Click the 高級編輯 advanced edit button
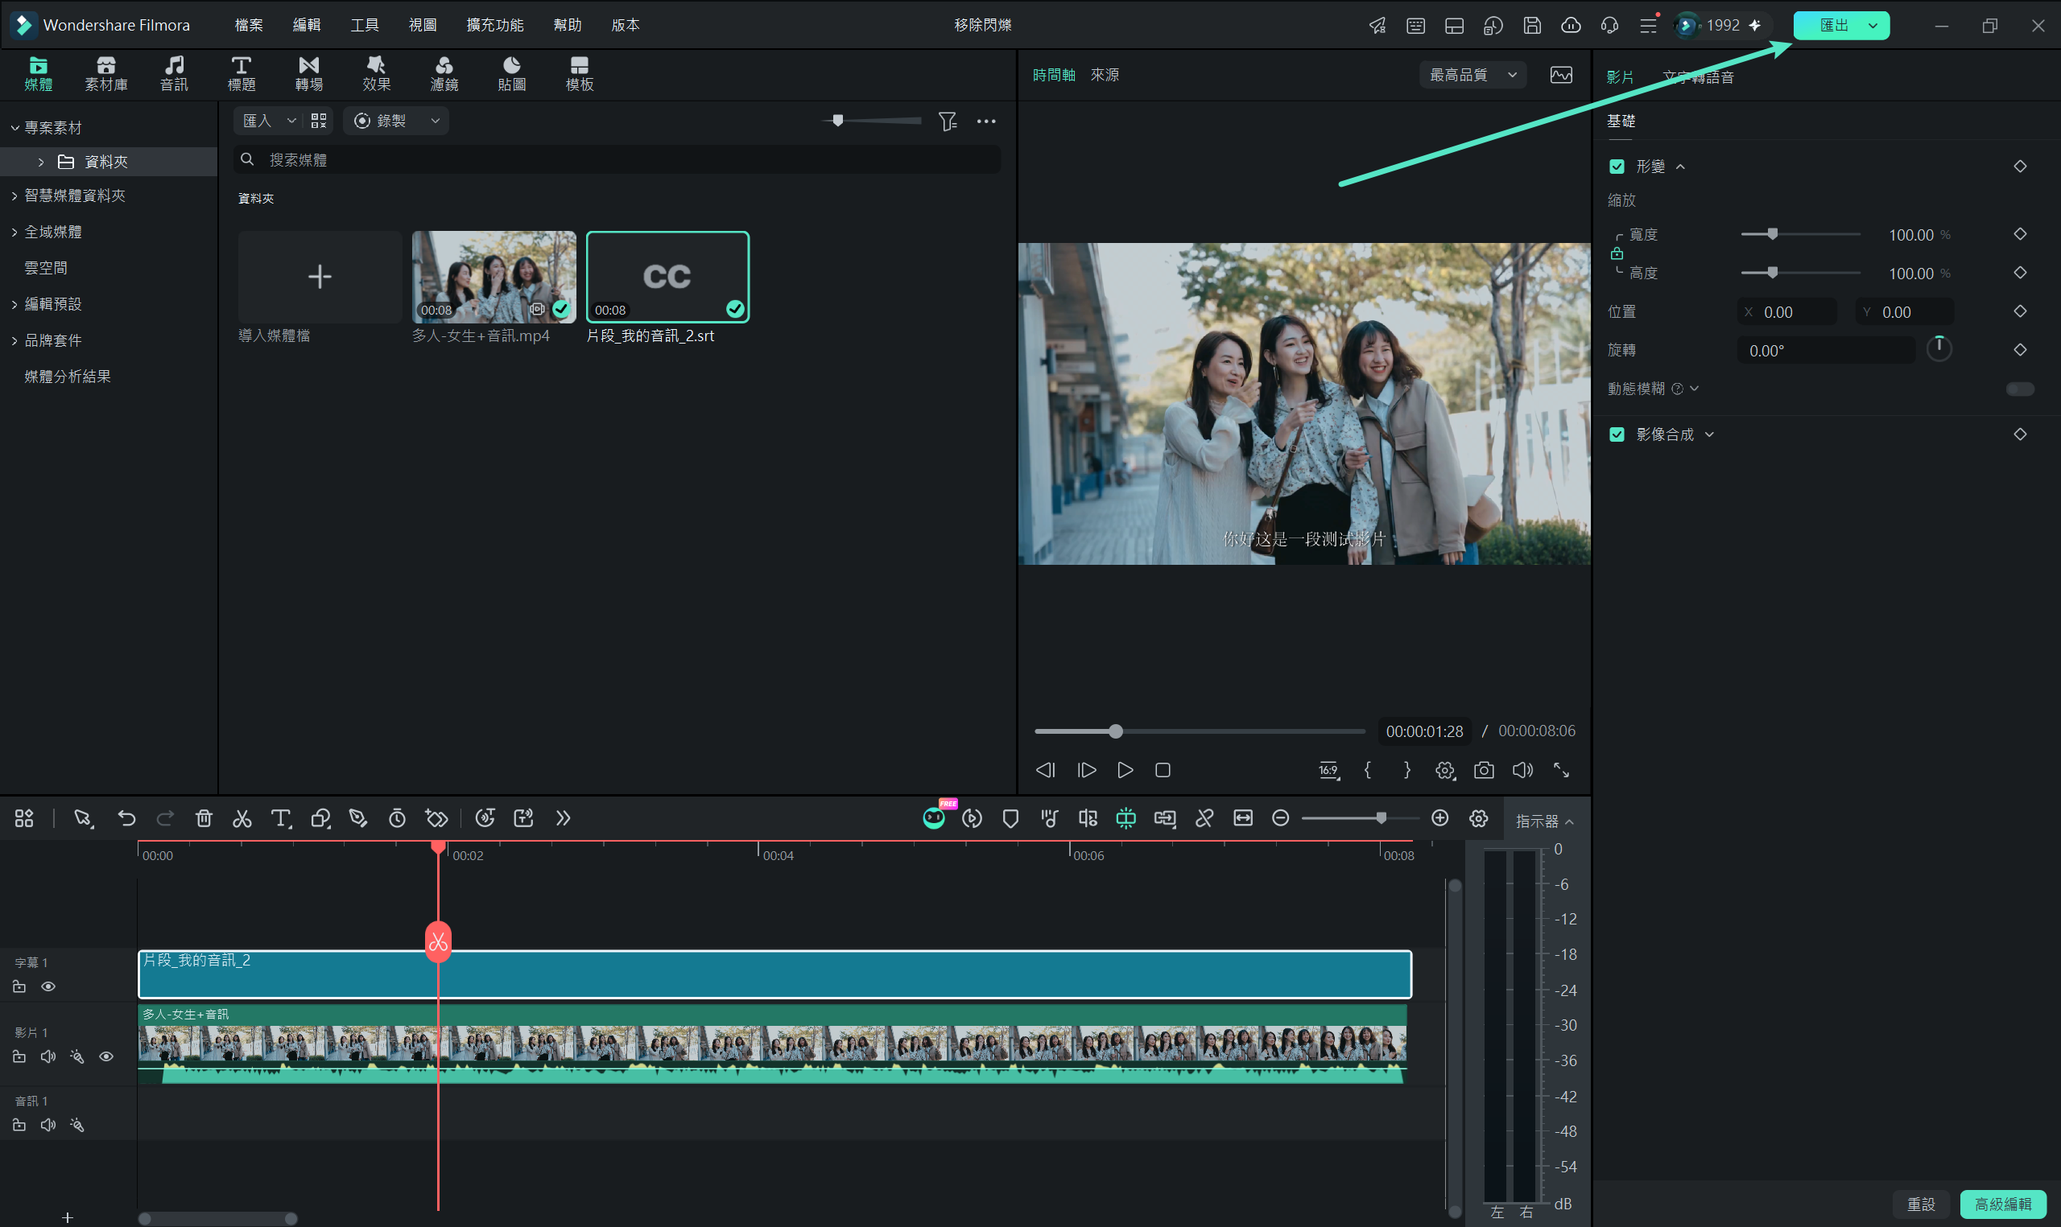This screenshot has height=1227, width=2061. click(2002, 1204)
